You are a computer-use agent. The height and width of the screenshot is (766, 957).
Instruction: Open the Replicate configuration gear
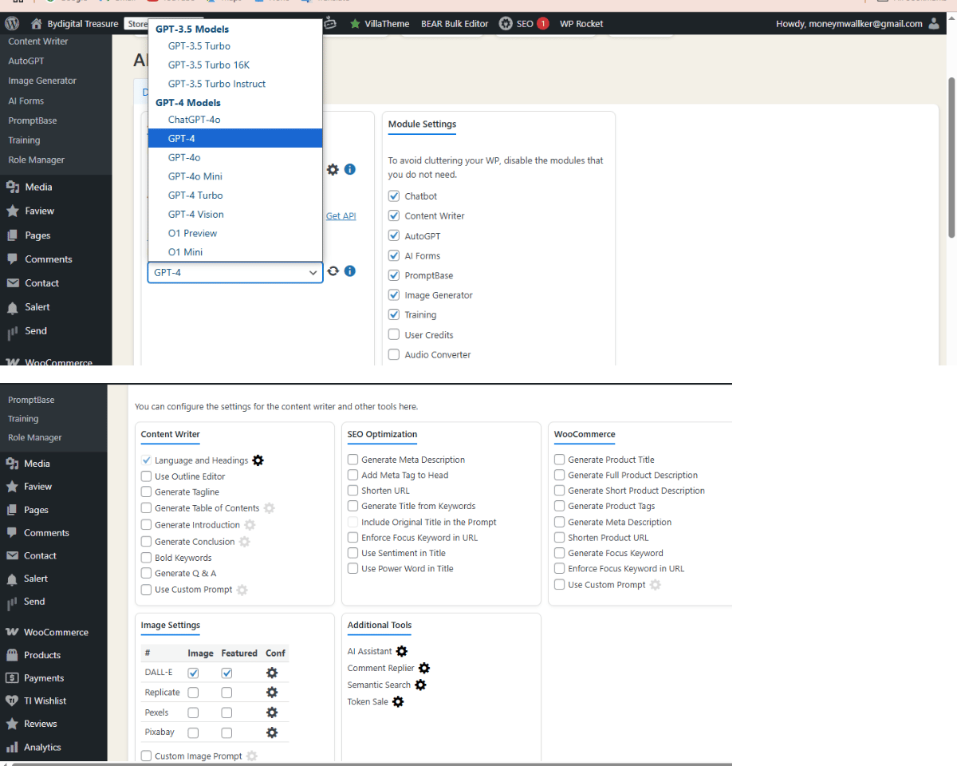pyautogui.click(x=272, y=693)
